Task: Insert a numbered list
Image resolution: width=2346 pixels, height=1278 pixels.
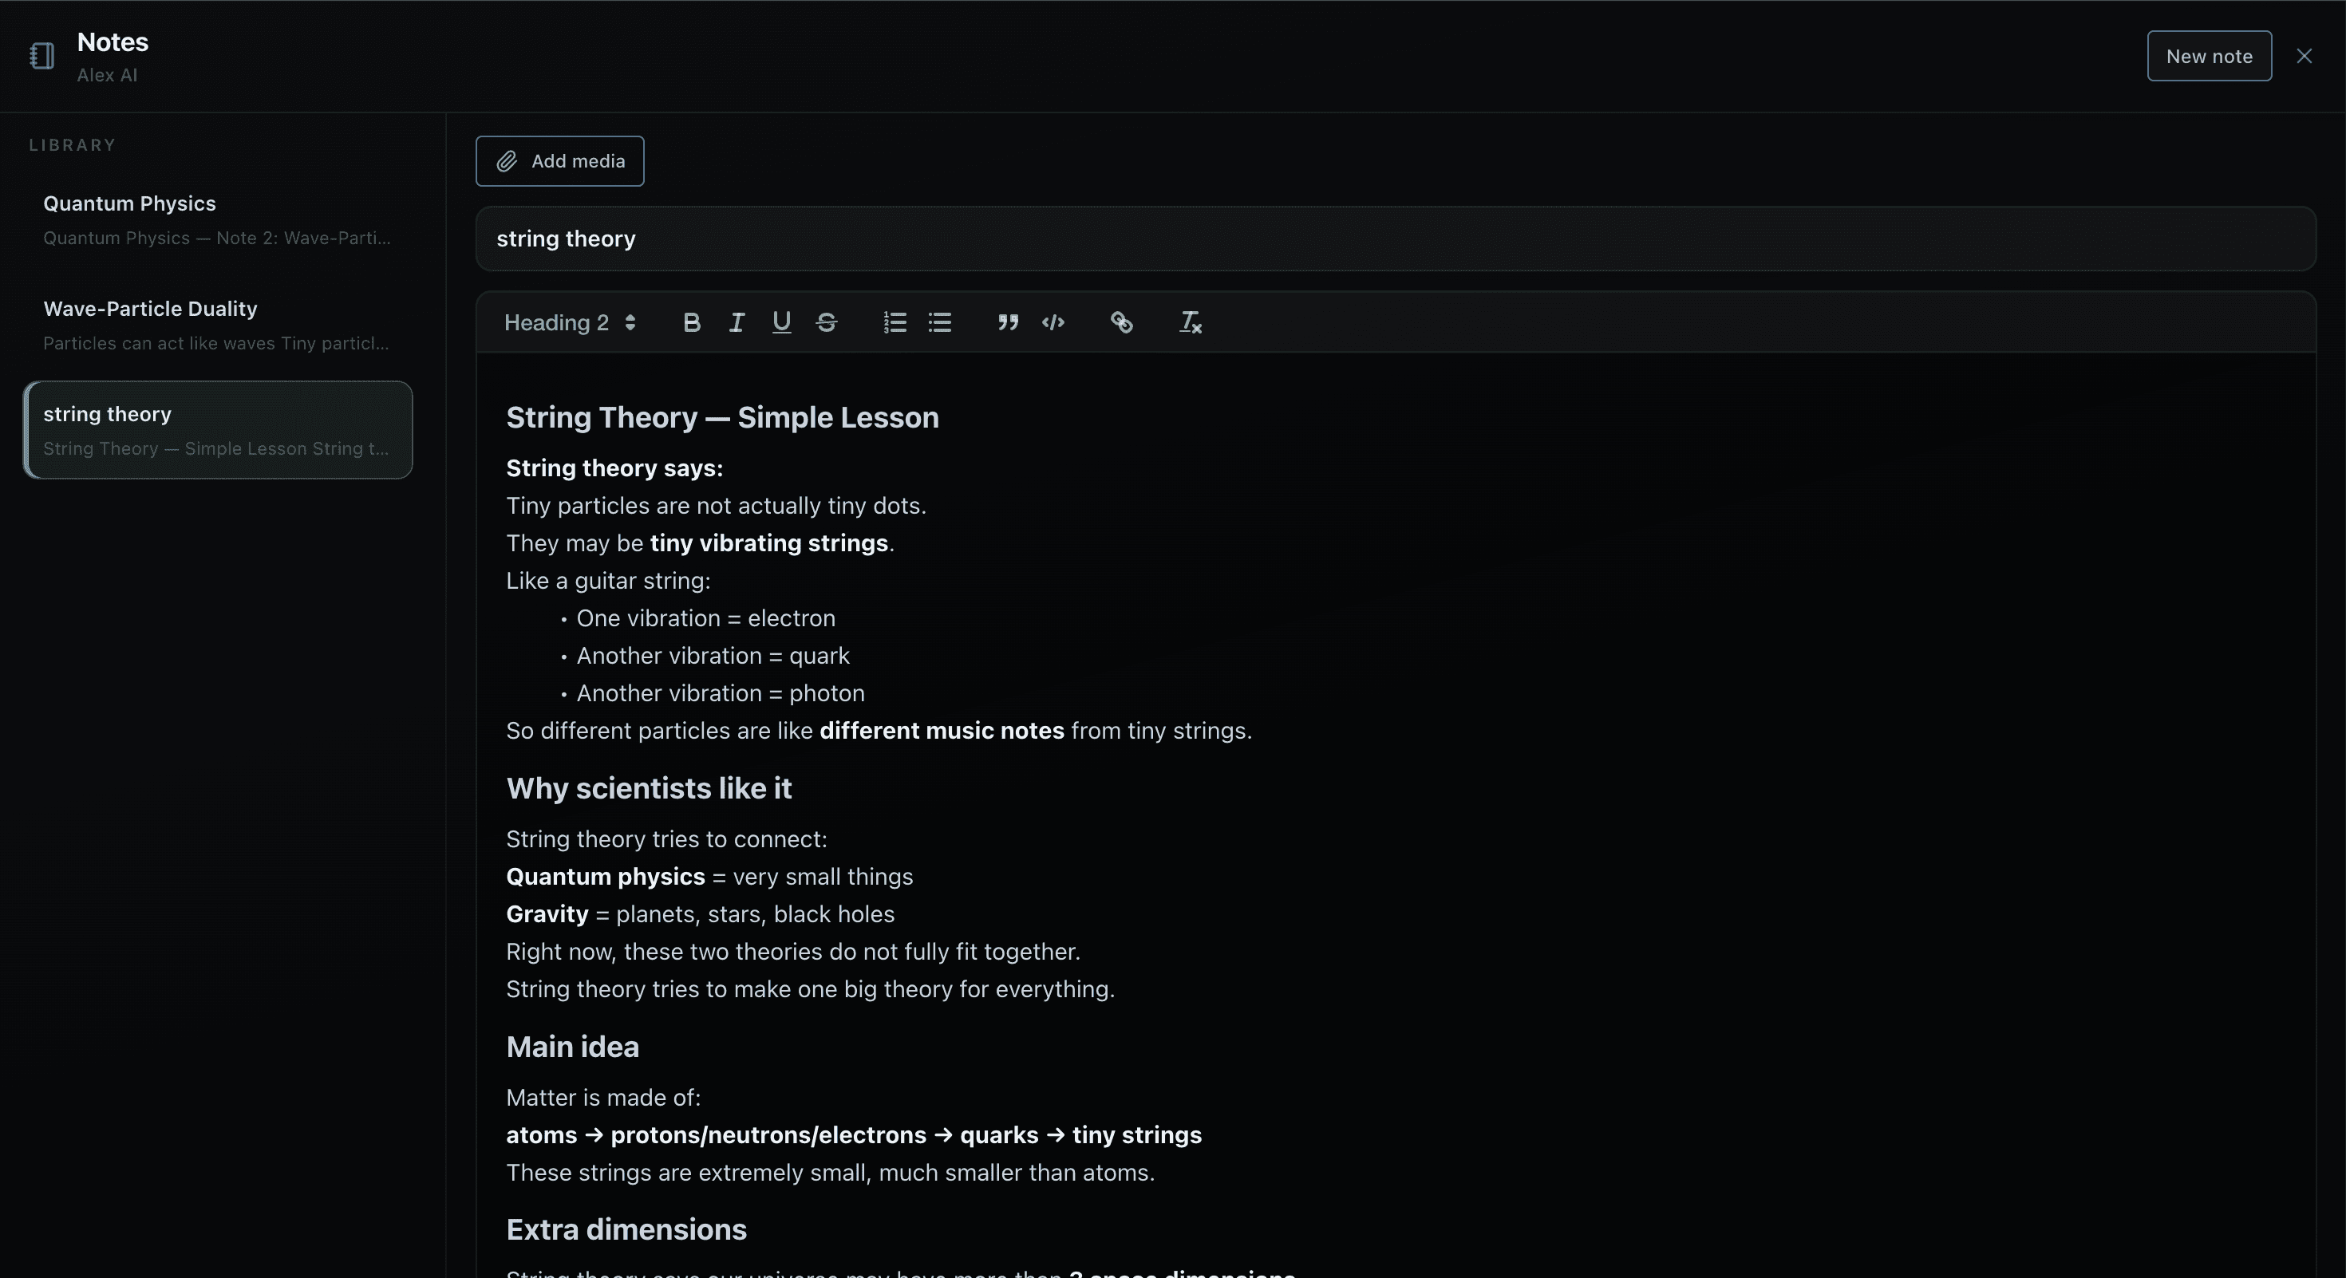Action: coord(895,322)
